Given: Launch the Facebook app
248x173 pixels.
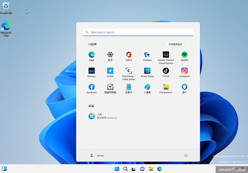Looking at the screenshot, I should (x=92, y=89).
